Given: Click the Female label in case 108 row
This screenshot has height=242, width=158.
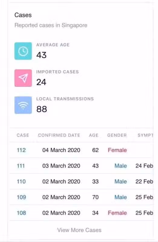Looking at the screenshot, I should pos(117,213).
